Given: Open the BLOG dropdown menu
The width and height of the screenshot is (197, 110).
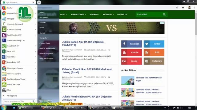Looking at the screenshot, I should coord(64,14).
